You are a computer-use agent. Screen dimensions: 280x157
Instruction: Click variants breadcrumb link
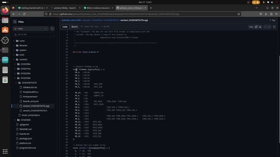(87, 20)
